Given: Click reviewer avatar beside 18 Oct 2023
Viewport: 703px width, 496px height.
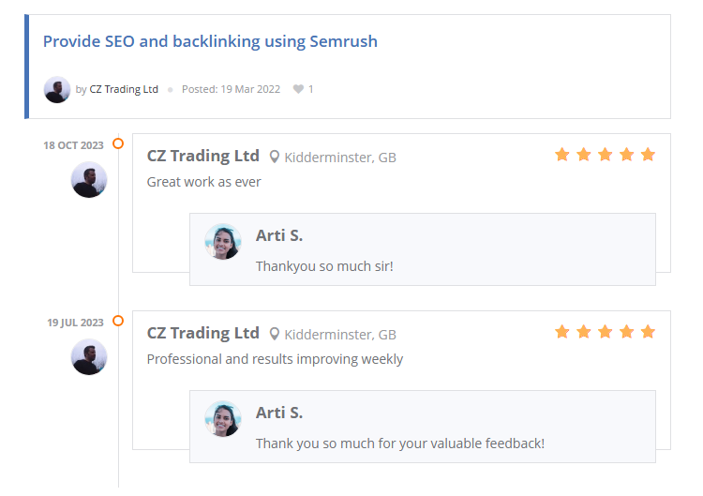Looking at the screenshot, I should pyautogui.click(x=89, y=179).
